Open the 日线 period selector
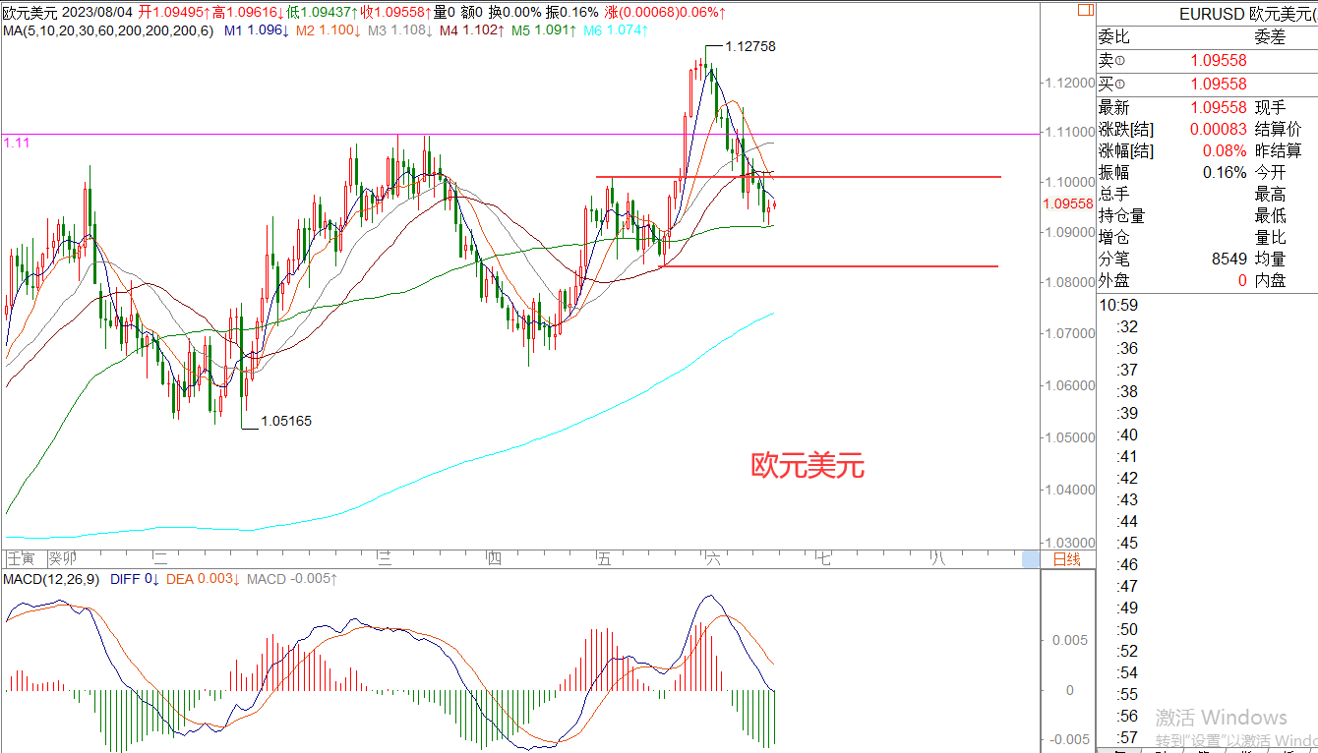The height and width of the screenshot is (753, 1318). tap(1066, 559)
